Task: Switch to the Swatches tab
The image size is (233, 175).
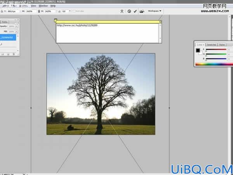Action: pyautogui.click(x=211, y=45)
